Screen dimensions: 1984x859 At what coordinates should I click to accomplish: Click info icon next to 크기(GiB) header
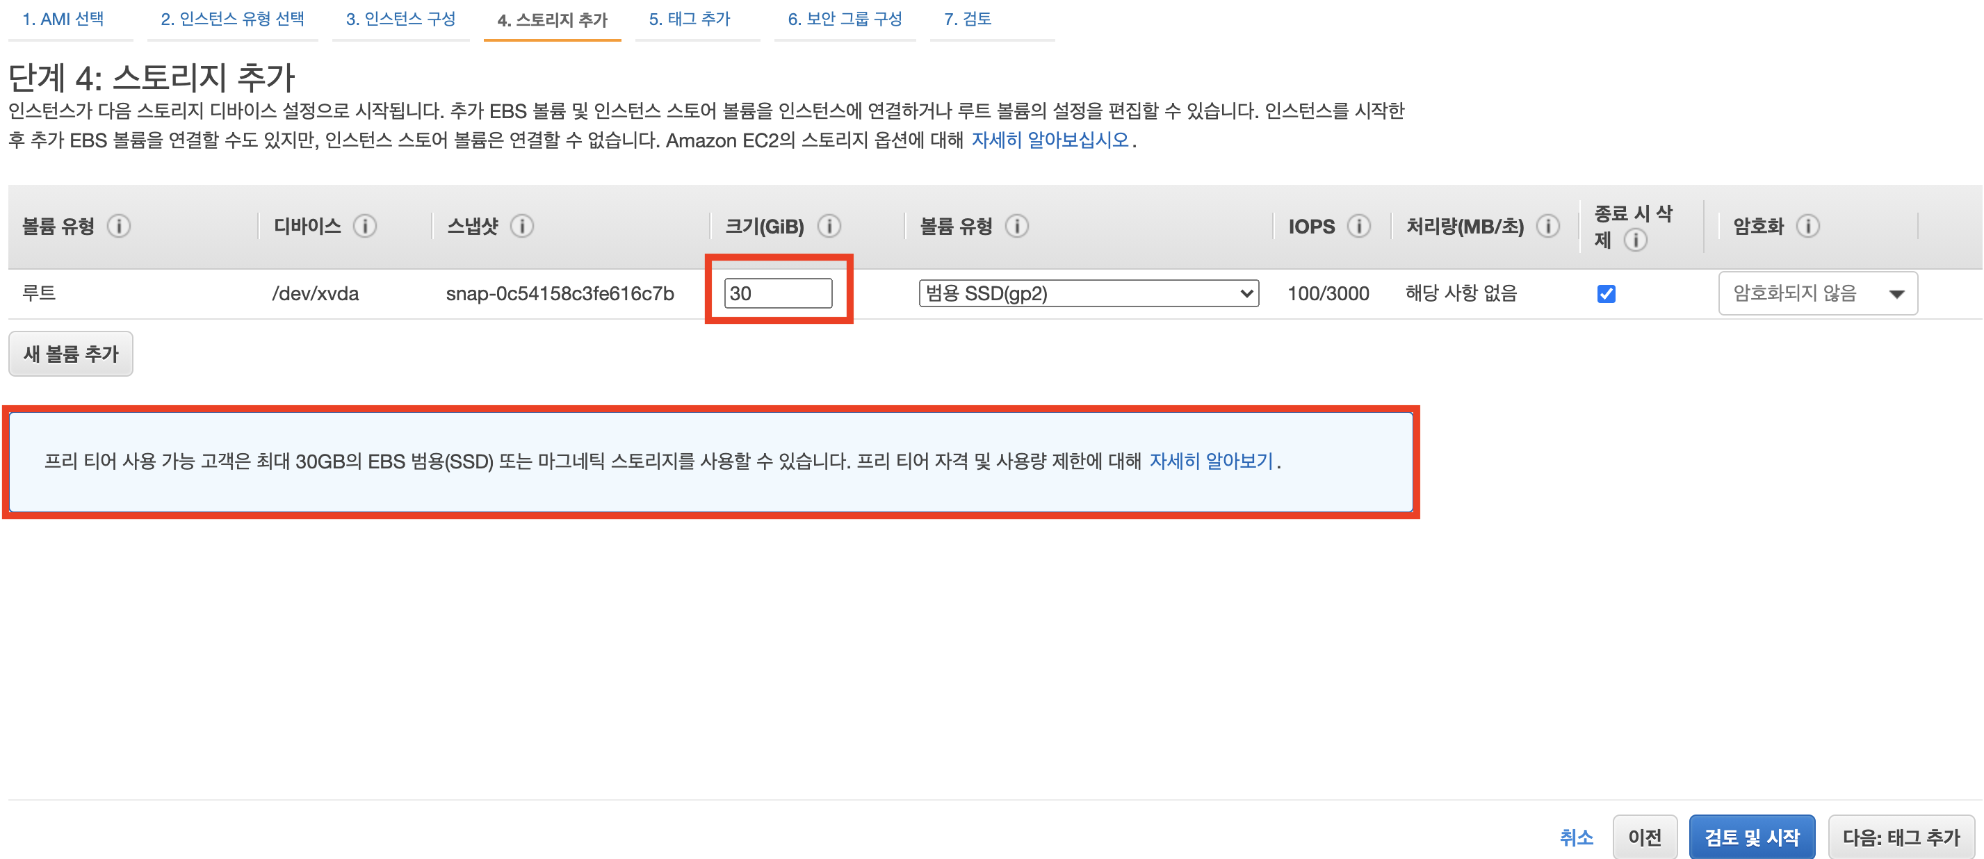click(829, 227)
